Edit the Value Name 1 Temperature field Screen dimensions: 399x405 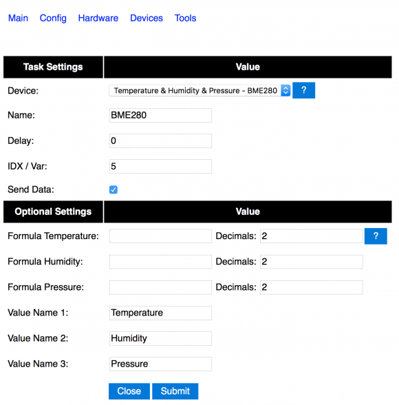pyautogui.click(x=160, y=313)
